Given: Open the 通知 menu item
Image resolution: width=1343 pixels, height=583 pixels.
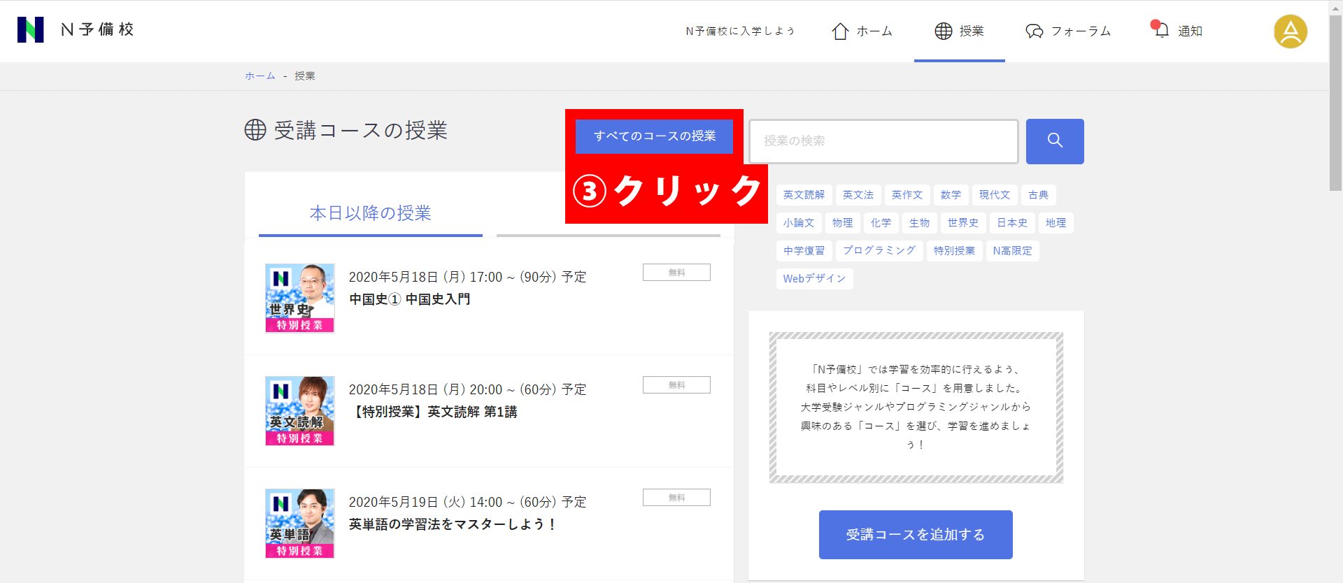Looking at the screenshot, I should [1177, 31].
